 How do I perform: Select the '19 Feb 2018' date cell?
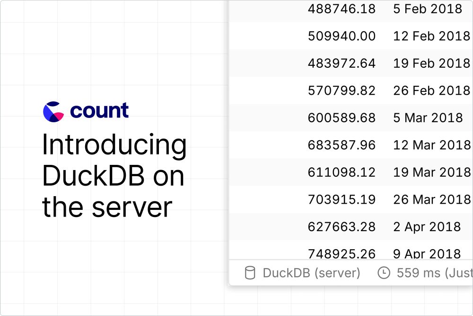pos(432,63)
